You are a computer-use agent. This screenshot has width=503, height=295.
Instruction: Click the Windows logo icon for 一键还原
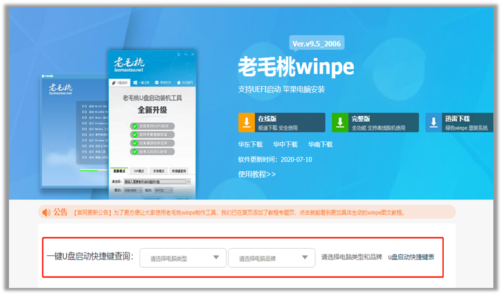point(135,83)
